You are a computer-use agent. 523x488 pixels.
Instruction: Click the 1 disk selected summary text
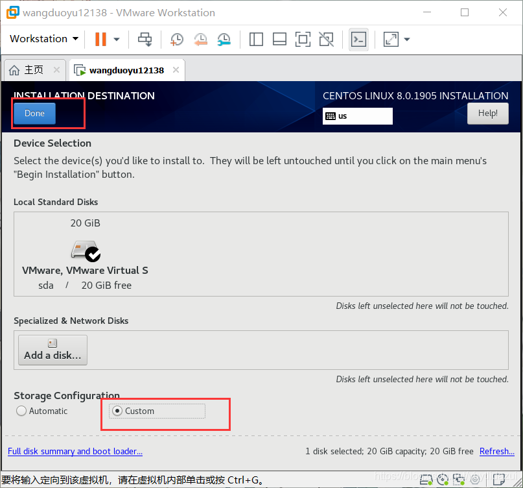(x=389, y=451)
